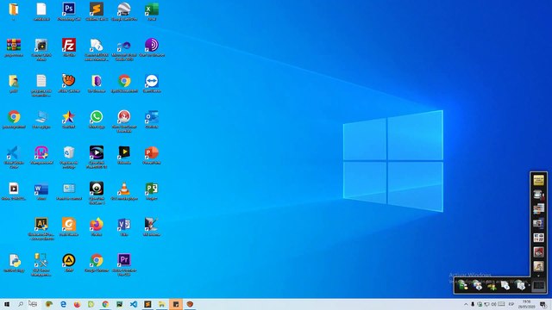Open File Explorer from the taskbar
The height and width of the screenshot is (310, 552).
click(x=161, y=304)
